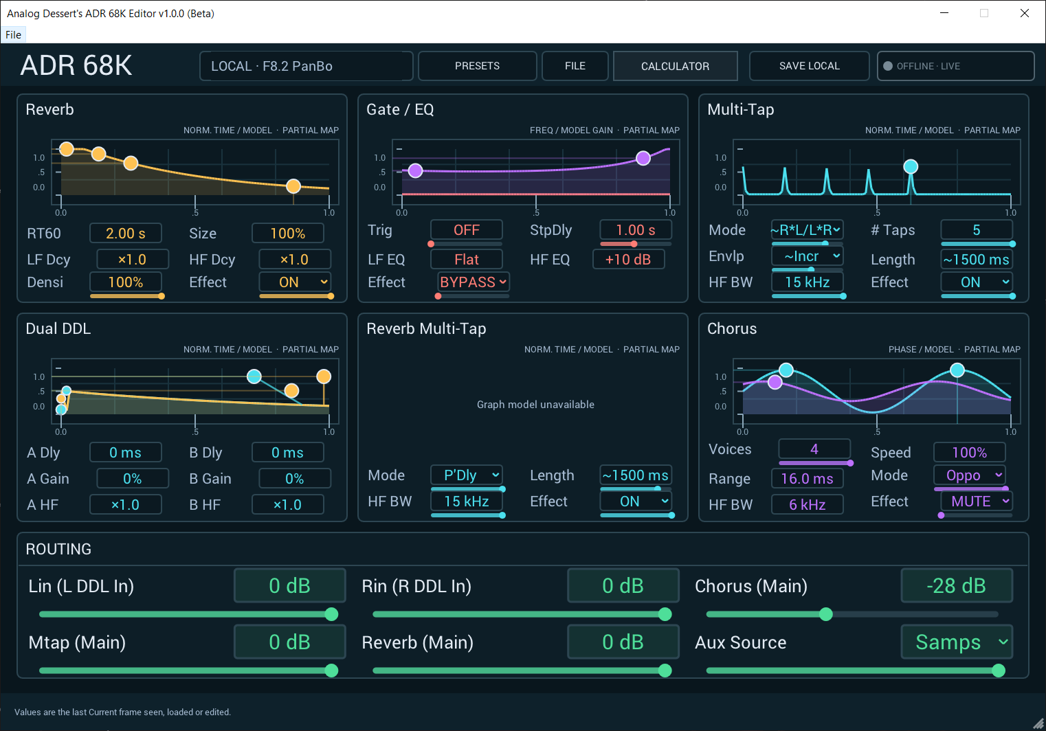Open the Aux Source Samps dropdown

coord(957,642)
